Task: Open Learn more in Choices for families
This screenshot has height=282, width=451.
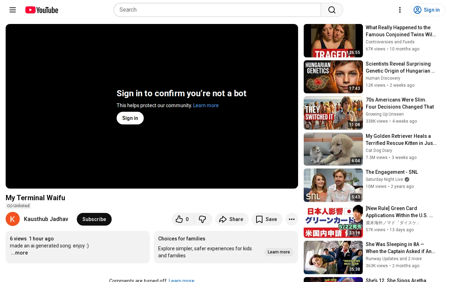Action: tap(279, 252)
